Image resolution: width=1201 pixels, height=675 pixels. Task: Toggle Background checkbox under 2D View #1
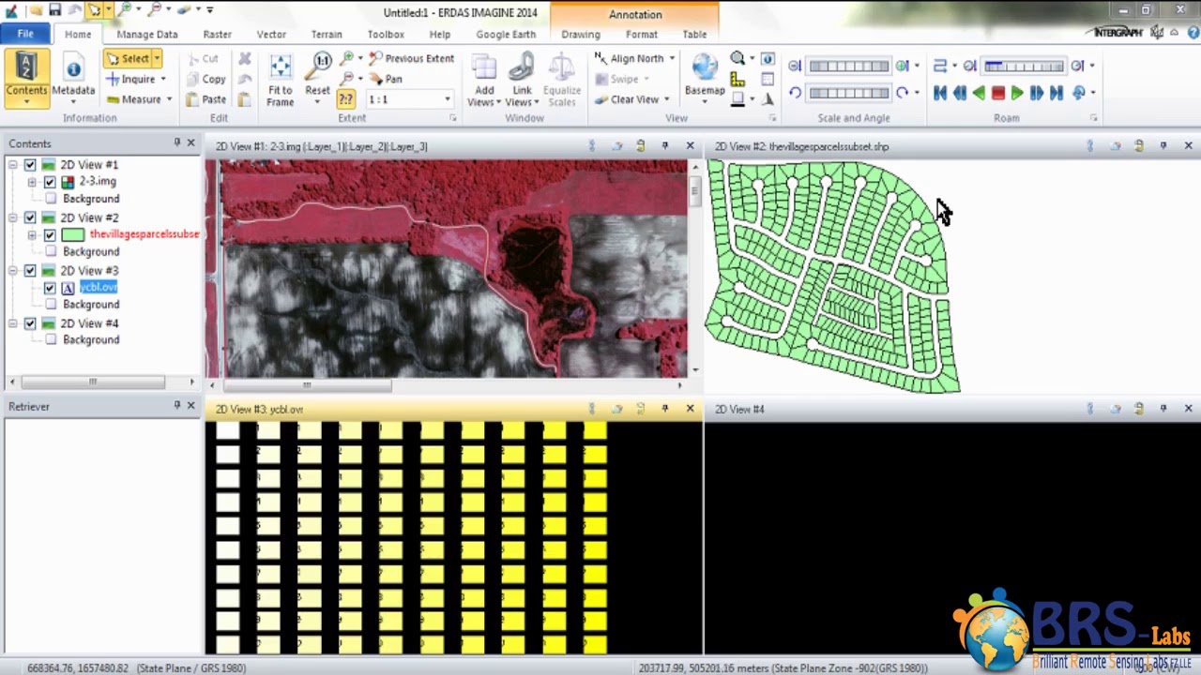tap(50, 199)
